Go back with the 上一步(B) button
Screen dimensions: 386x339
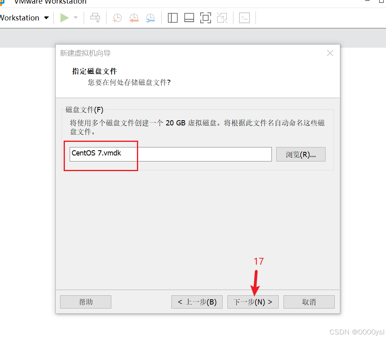(197, 302)
